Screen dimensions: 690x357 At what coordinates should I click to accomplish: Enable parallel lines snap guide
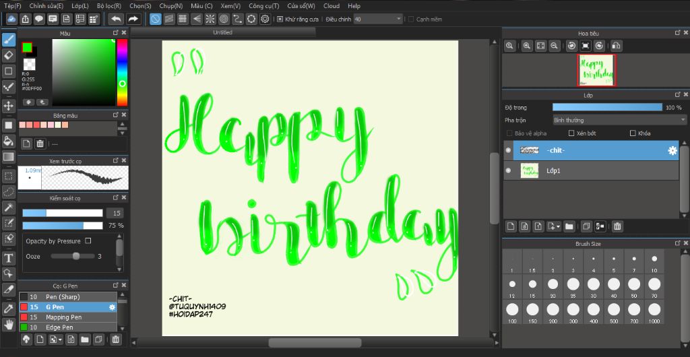tap(169, 19)
